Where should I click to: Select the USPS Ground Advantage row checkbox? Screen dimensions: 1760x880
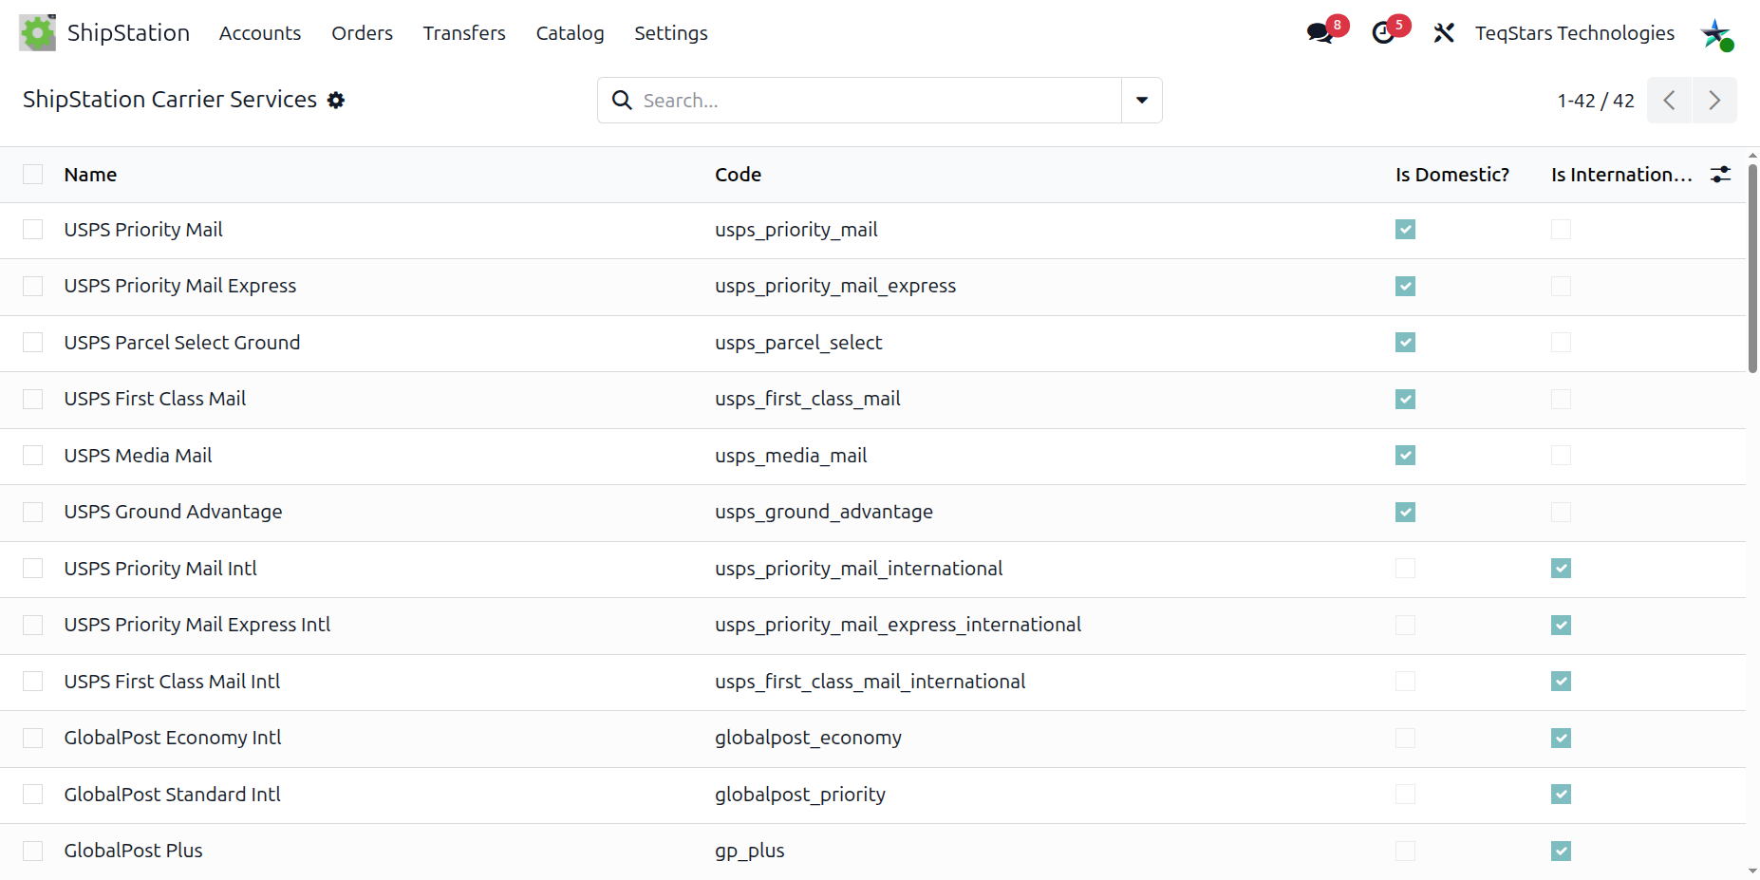(33, 512)
